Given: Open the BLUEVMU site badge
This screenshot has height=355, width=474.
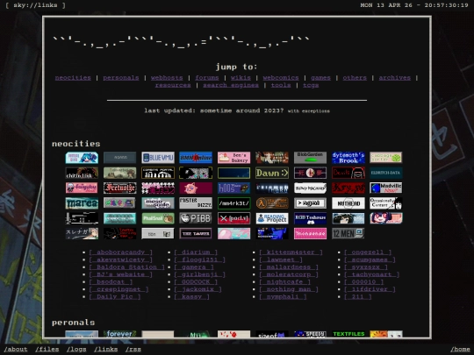Looking at the screenshot, I should pyautogui.click(x=158, y=158).
